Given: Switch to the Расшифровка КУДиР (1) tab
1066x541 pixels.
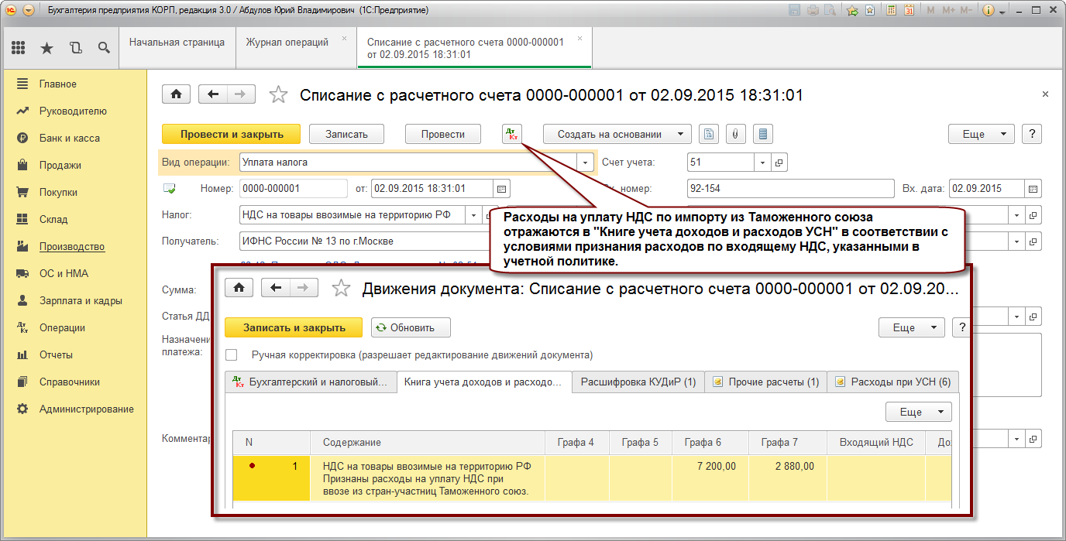Looking at the screenshot, I should pos(638,382).
